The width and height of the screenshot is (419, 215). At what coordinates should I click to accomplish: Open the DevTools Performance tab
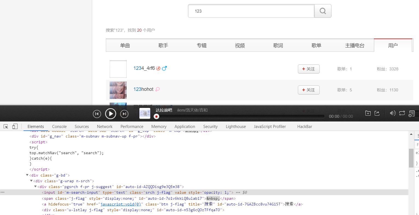click(x=132, y=127)
